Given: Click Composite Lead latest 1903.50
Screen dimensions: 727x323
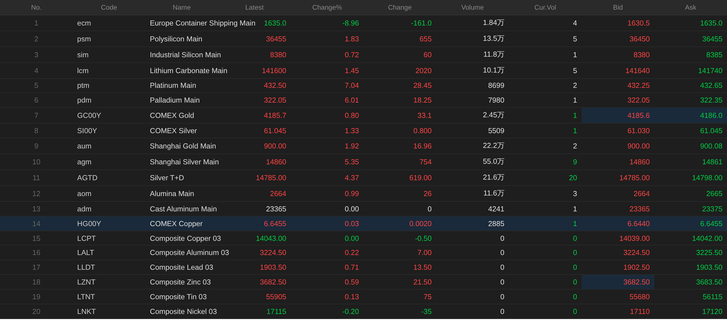Looking at the screenshot, I should tap(273, 267).
